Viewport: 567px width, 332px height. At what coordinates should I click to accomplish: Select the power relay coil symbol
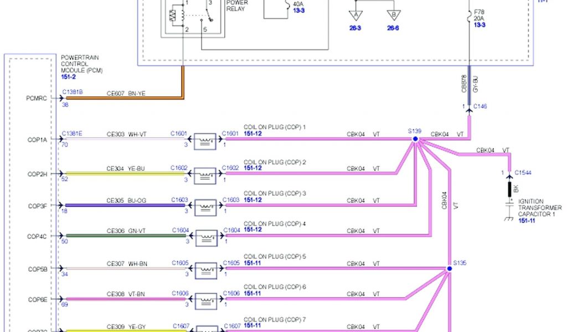point(177,15)
